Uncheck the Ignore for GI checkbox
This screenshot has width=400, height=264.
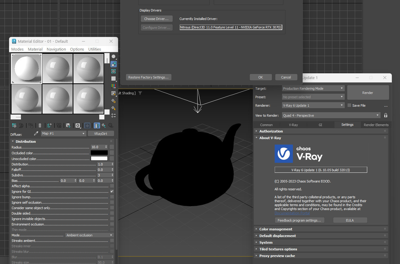click(112, 192)
